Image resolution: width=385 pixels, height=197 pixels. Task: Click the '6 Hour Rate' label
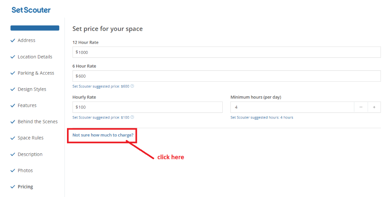pyautogui.click(x=84, y=66)
